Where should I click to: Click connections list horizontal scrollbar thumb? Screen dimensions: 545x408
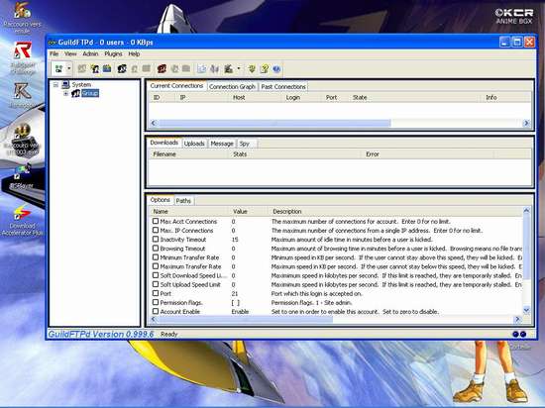pyautogui.click(x=274, y=123)
